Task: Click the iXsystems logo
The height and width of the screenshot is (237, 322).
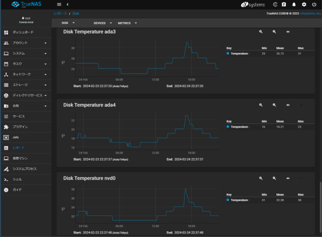Action: [x=253, y=4]
